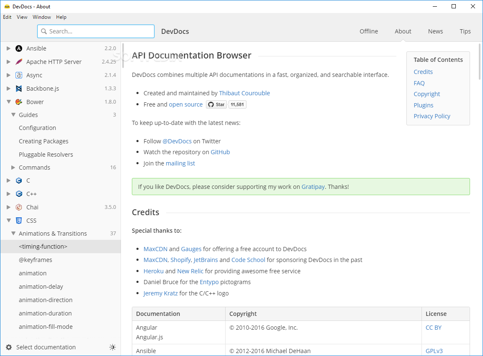The width and height of the screenshot is (483, 356).
Task: Collapse the Guides section under Bower
Action: (13, 114)
